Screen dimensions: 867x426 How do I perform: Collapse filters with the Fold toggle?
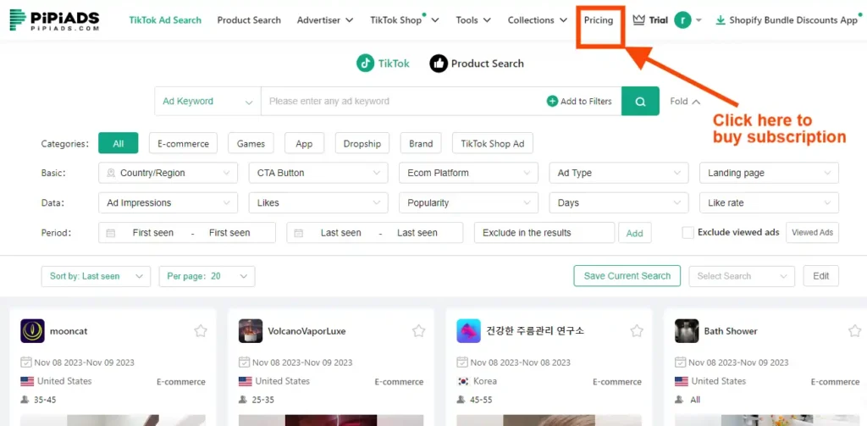[685, 102]
